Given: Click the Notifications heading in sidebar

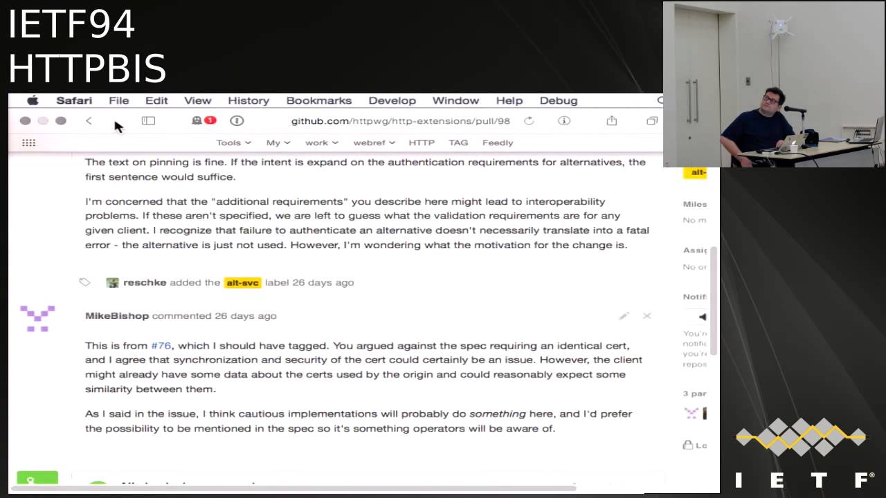Looking at the screenshot, I should [695, 297].
